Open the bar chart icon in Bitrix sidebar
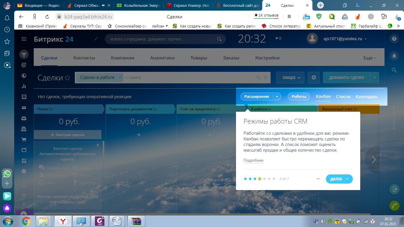The image size is (404, 227). [24, 86]
